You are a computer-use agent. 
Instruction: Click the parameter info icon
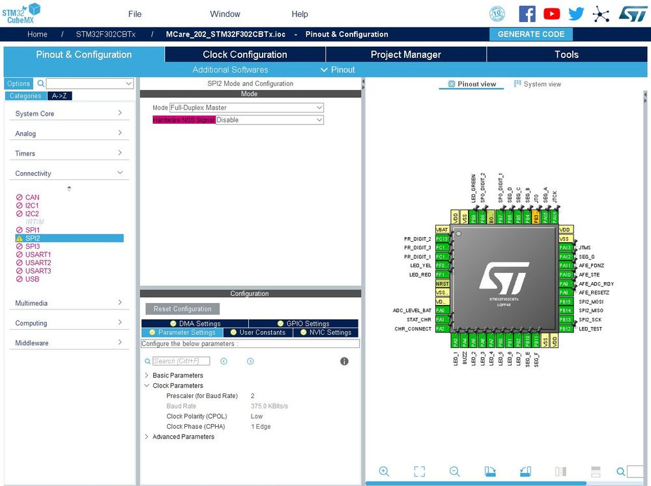[x=344, y=361]
